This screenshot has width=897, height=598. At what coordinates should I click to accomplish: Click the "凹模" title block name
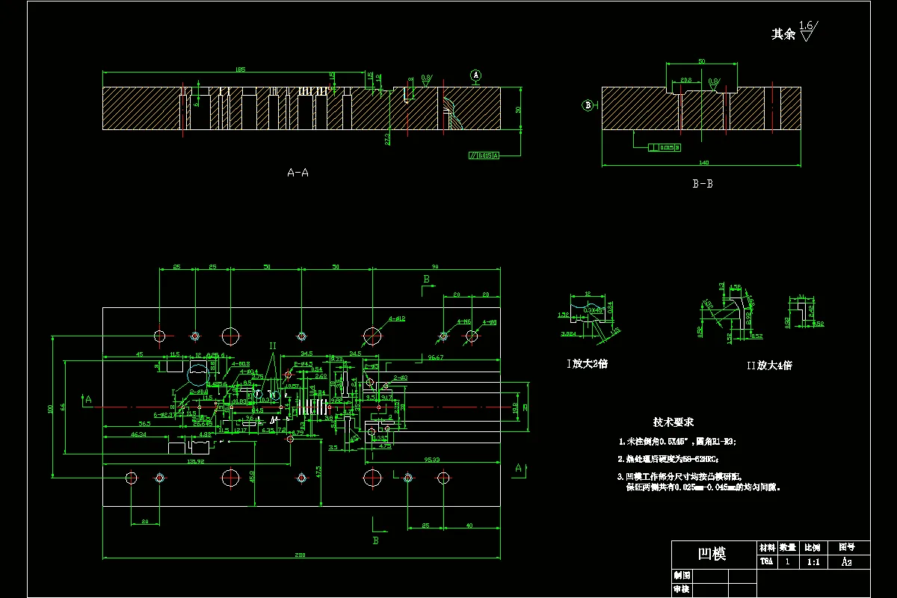tap(712, 553)
